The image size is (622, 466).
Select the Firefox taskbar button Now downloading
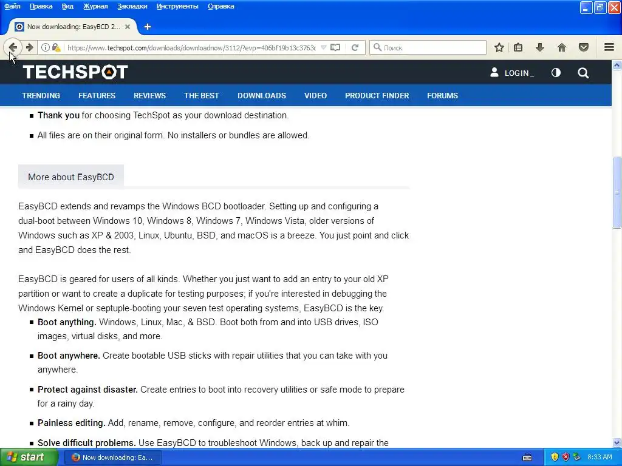(112, 458)
